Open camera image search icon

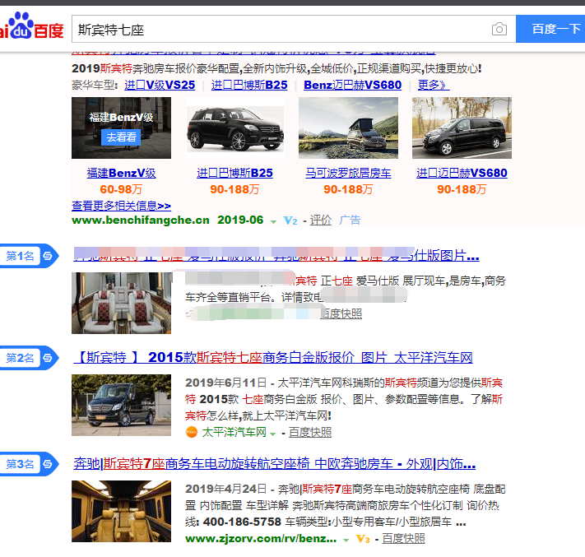click(499, 29)
